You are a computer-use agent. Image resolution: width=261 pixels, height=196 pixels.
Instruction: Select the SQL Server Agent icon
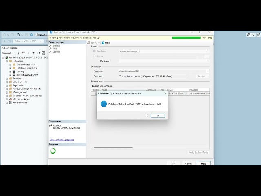coord(11,99)
